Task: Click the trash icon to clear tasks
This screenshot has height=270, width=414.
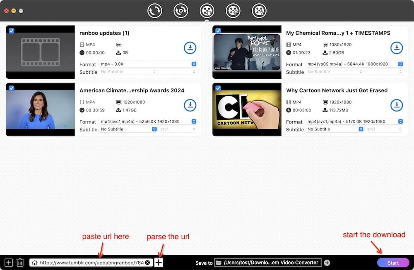Action: [x=20, y=262]
